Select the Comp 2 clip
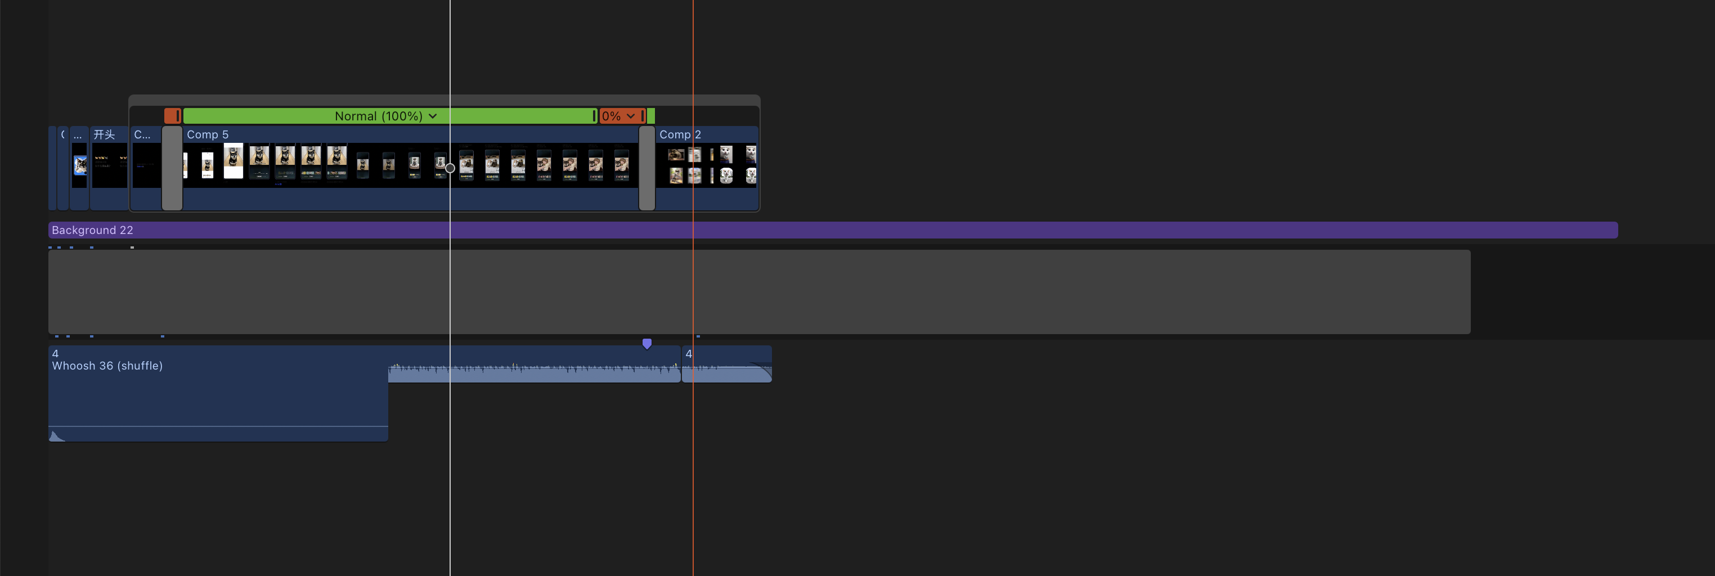Image resolution: width=1715 pixels, height=576 pixels. [707, 168]
